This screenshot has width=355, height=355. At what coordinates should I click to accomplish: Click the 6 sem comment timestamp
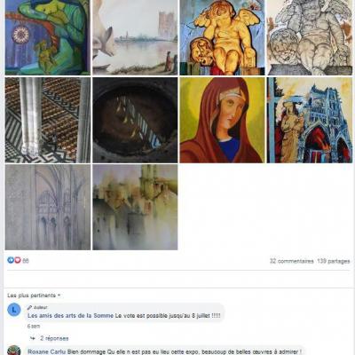click(34, 327)
